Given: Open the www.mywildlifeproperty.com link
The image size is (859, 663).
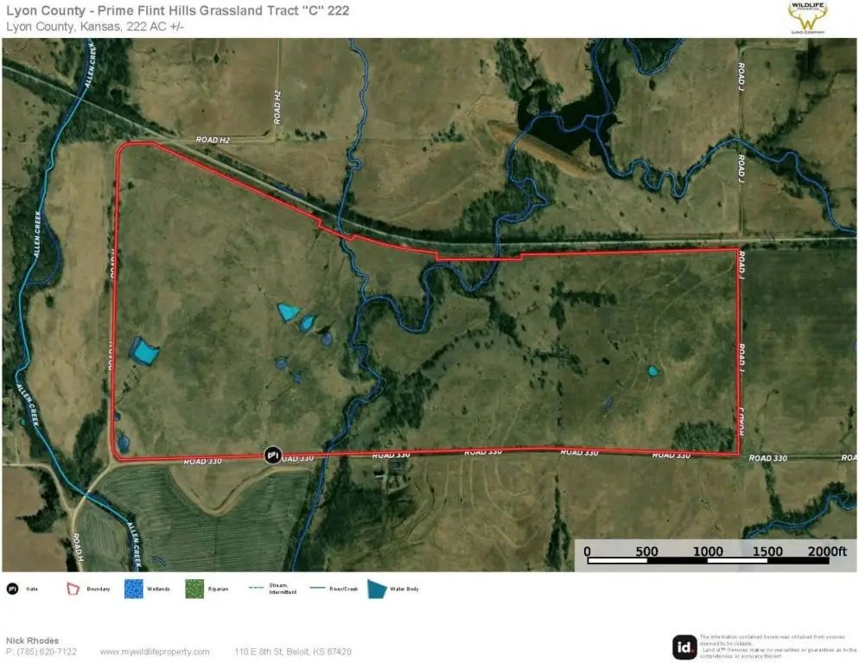Looking at the screenshot, I should 155,652.
